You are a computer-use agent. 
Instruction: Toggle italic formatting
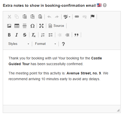coord(17,35)
